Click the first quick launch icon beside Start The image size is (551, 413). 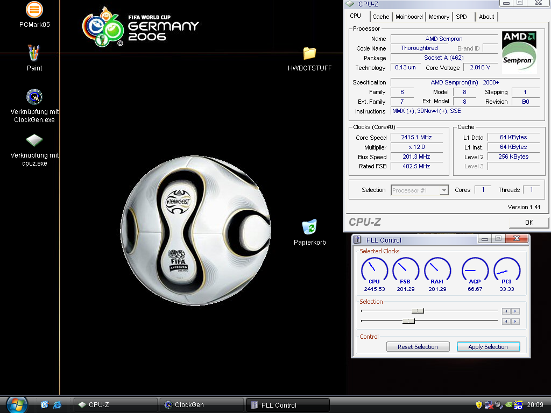[44, 405]
